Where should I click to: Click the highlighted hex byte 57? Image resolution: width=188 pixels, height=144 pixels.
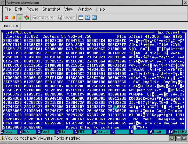pyautogui.click(x=115, y=107)
